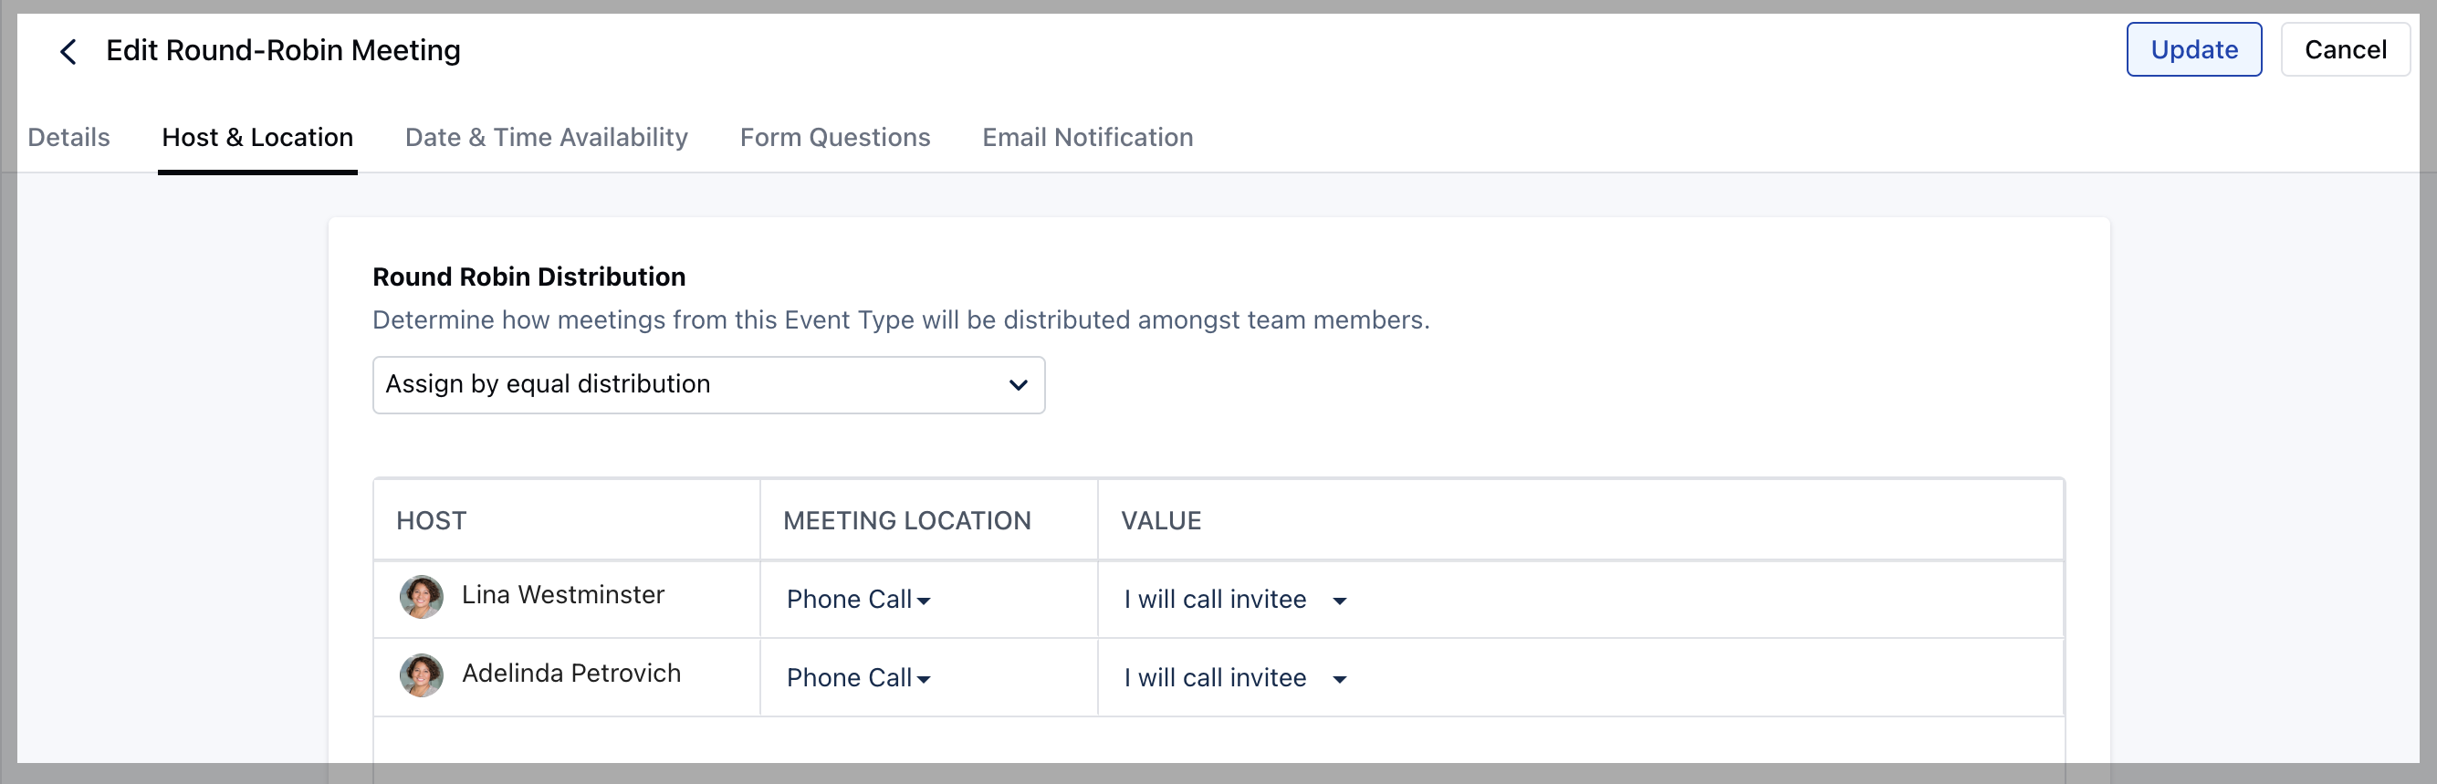Click the Host column header
2437x784 pixels.
click(x=432, y=520)
